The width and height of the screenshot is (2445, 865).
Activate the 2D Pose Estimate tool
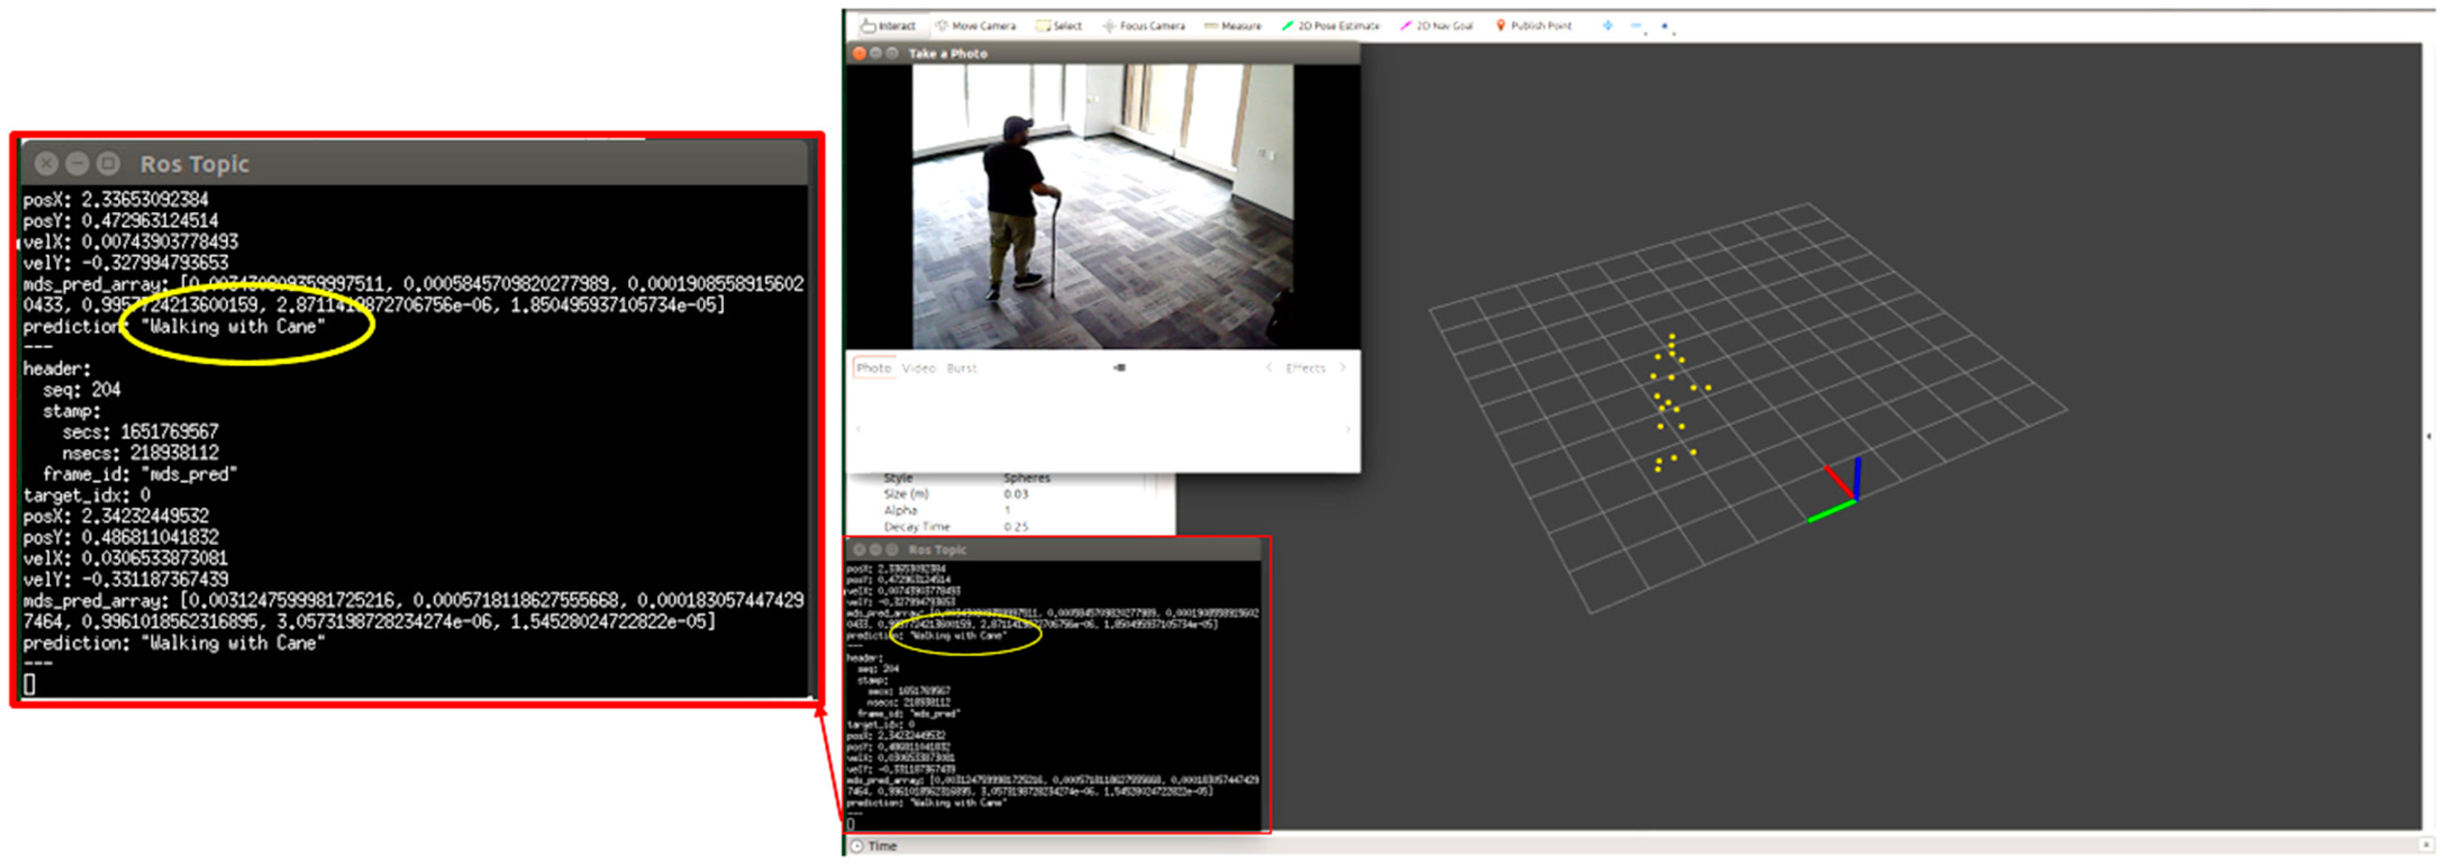(1330, 26)
